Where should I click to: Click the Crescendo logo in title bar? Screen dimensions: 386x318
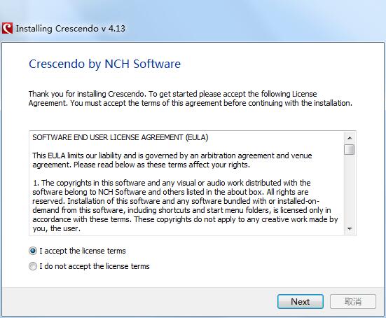(x=7, y=28)
